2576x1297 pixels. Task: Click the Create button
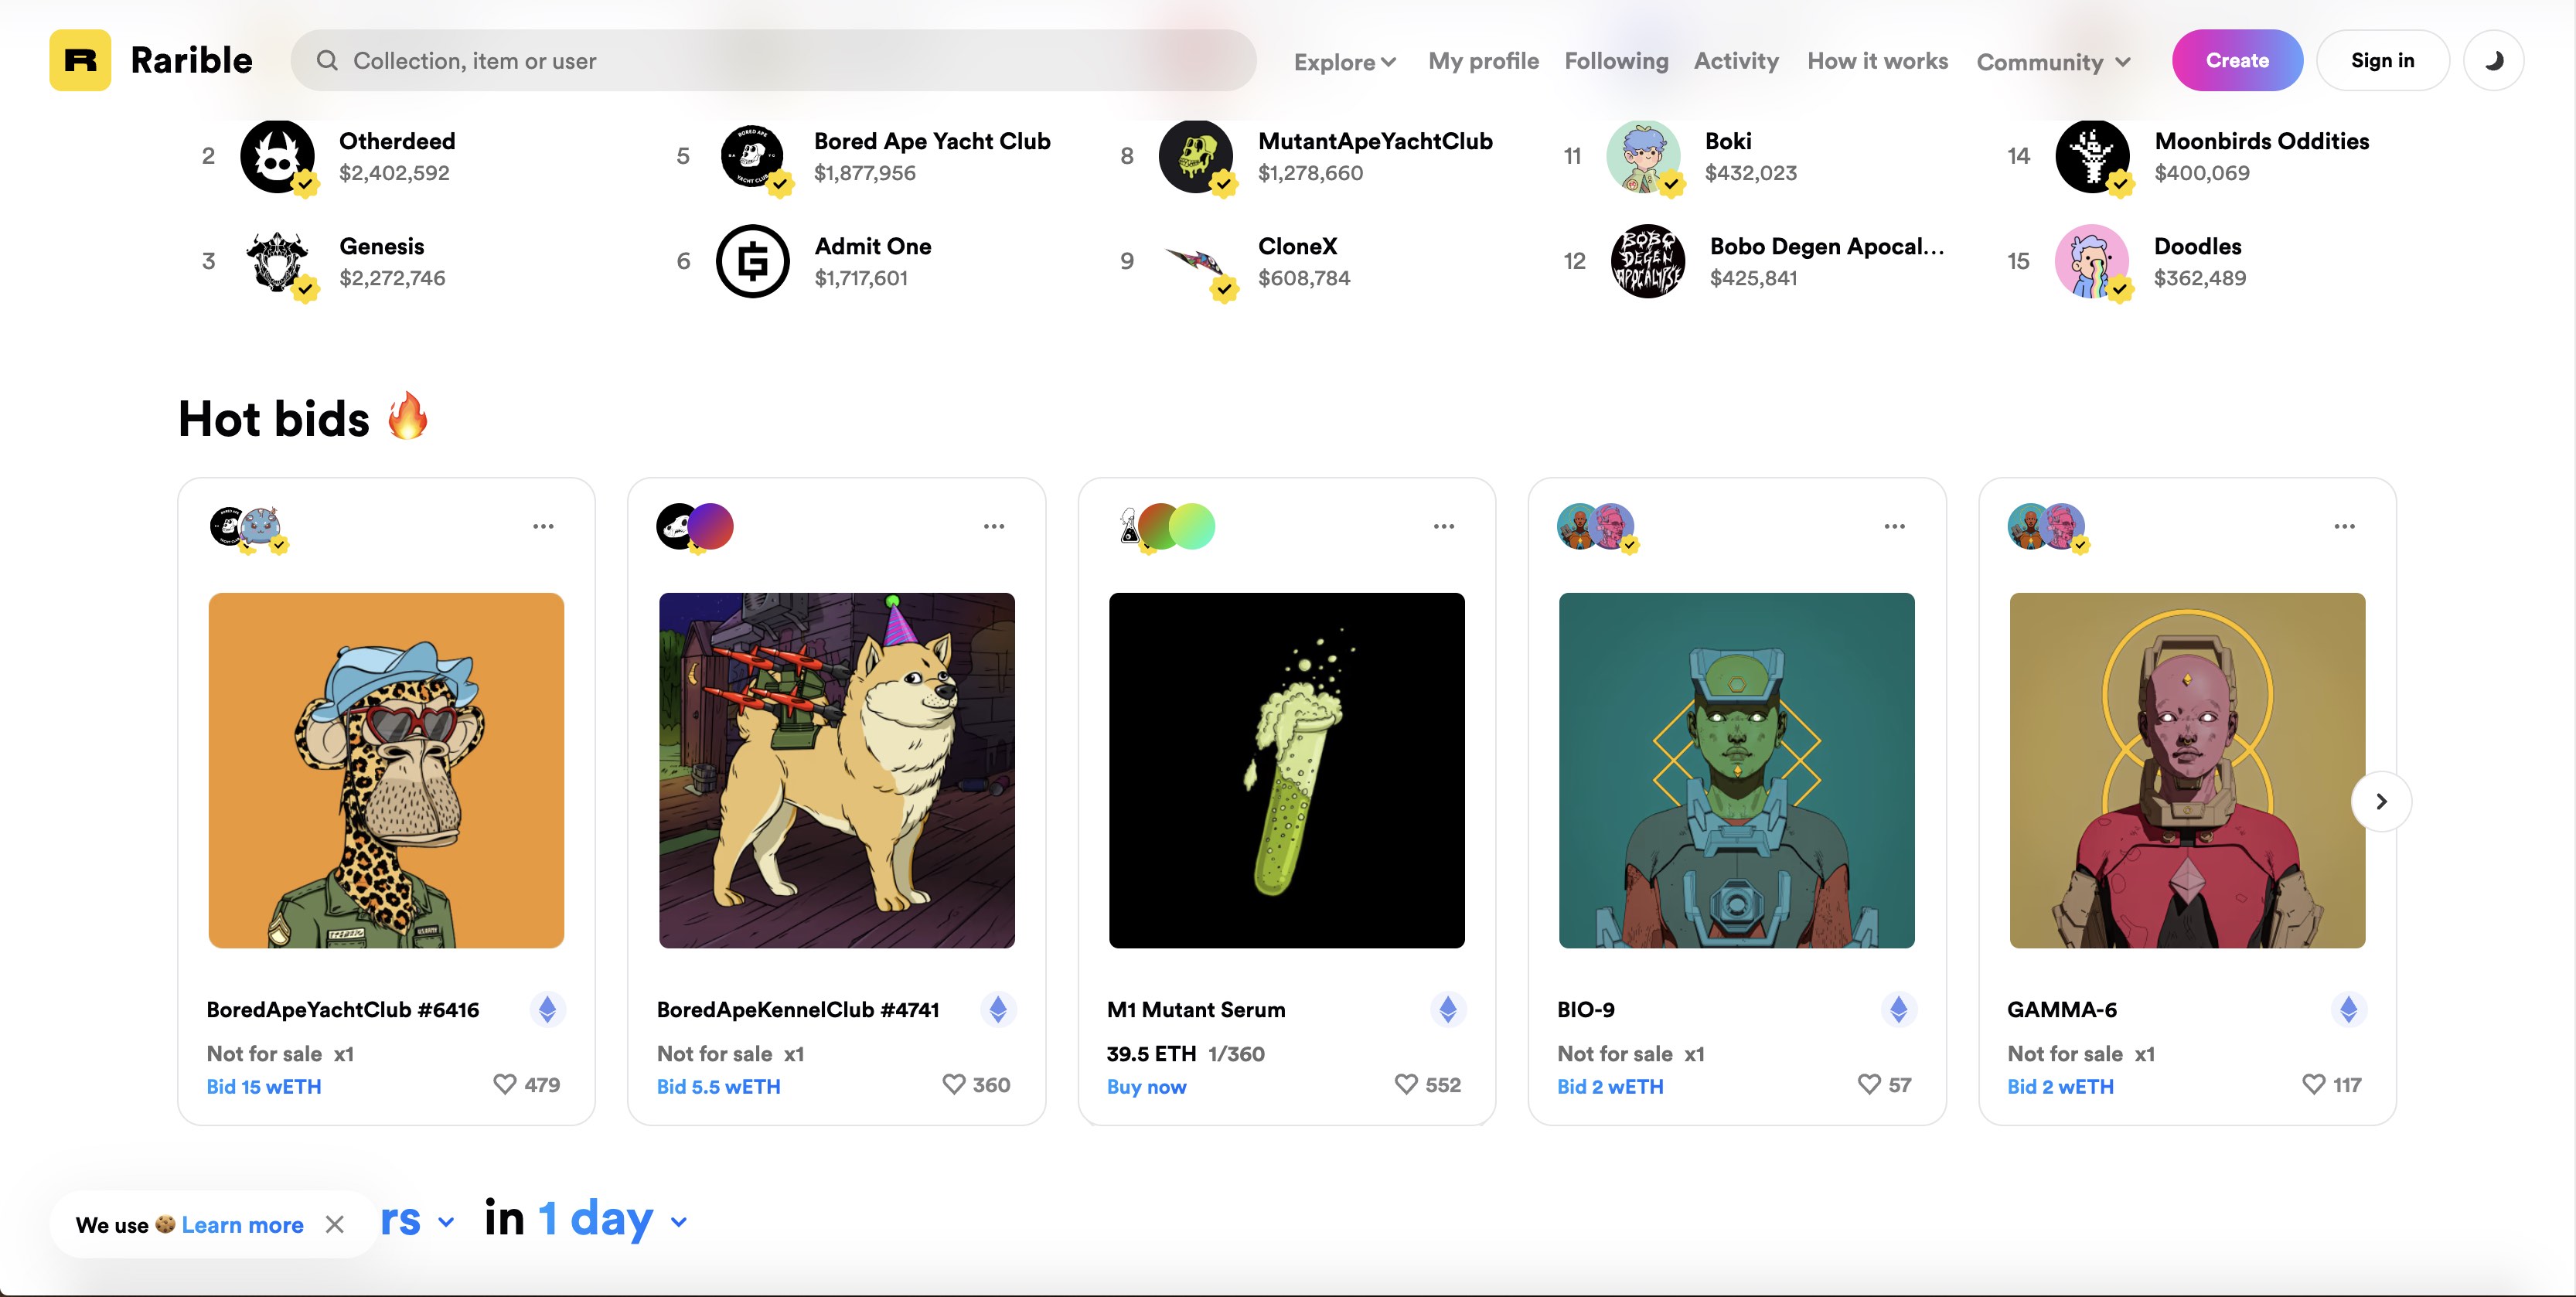click(2237, 60)
